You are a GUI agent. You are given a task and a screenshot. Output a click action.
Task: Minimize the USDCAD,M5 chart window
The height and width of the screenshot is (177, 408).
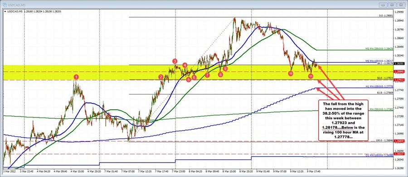coord(383,5)
